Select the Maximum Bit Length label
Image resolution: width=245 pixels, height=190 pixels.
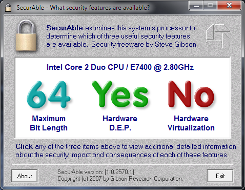(49, 123)
